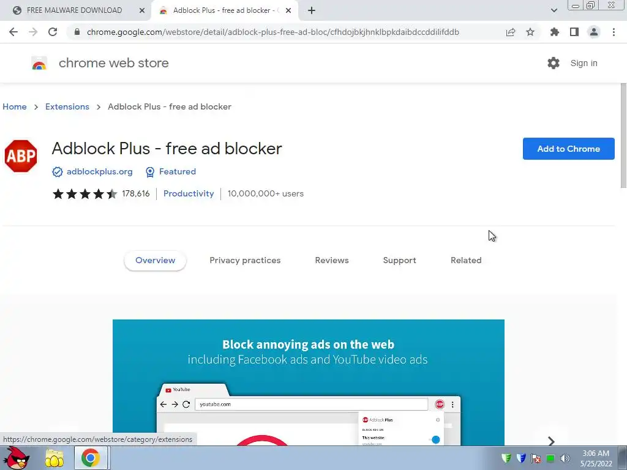Close the FREE MALWARE DOWNLOAD tab
Screen dimensions: 627x470
tap(142, 10)
